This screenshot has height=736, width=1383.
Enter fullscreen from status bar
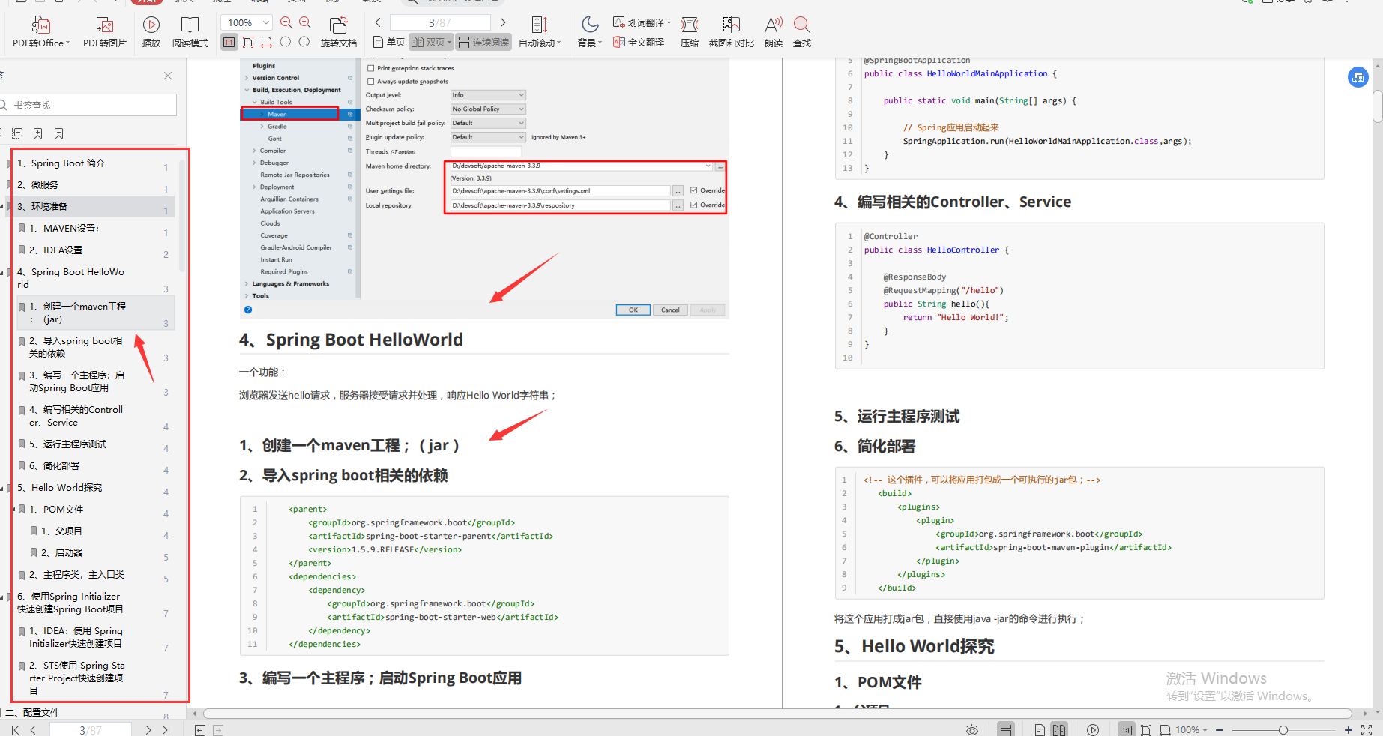[x=1367, y=729]
